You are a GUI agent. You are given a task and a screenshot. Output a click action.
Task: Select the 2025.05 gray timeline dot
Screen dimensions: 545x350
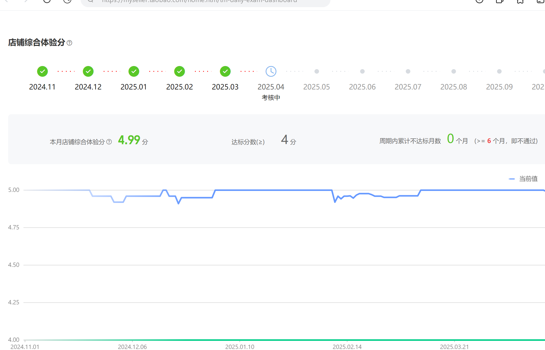coord(316,71)
